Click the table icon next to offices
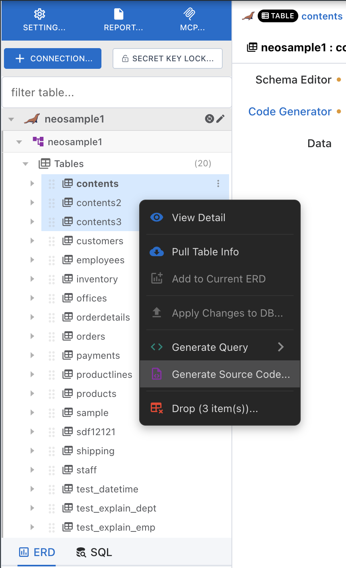The height and width of the screenshot is (568, 346). click(68, 298)
